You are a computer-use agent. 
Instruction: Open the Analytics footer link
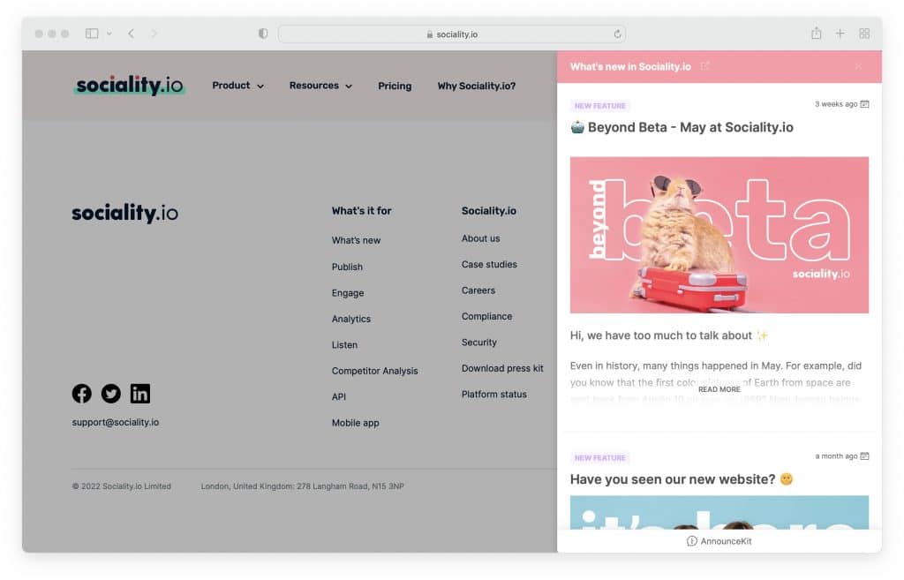click(351, 319)
